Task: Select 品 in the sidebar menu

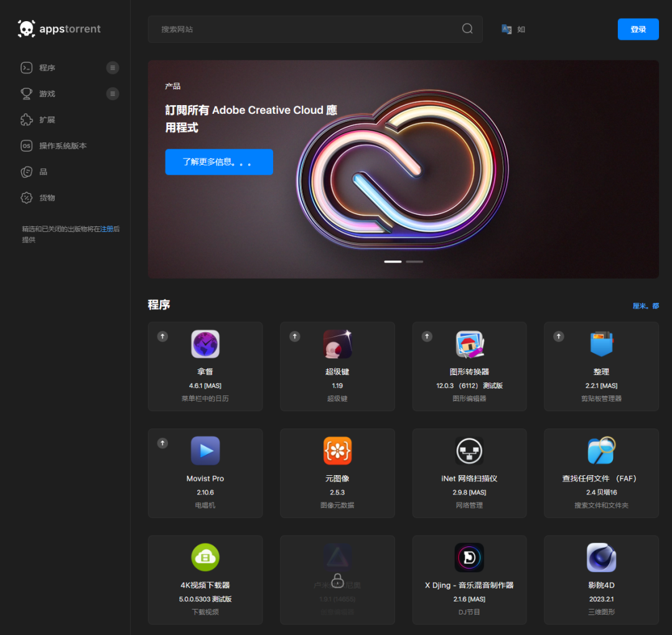Action: [44, 172]
